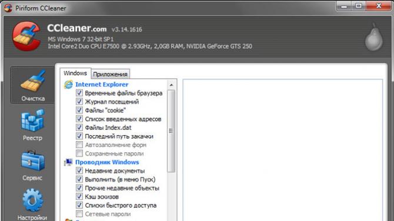The image size is (394, 221).
Task: Enable Сетевые пароли checkbox
Action: [x=79, y=214]
